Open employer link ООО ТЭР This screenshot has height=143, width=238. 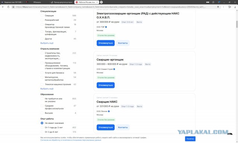point(100,27)
